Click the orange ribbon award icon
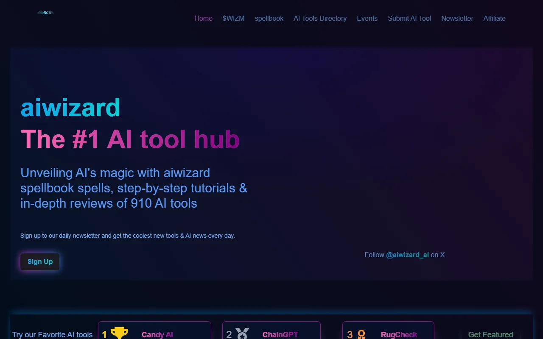 361,334
